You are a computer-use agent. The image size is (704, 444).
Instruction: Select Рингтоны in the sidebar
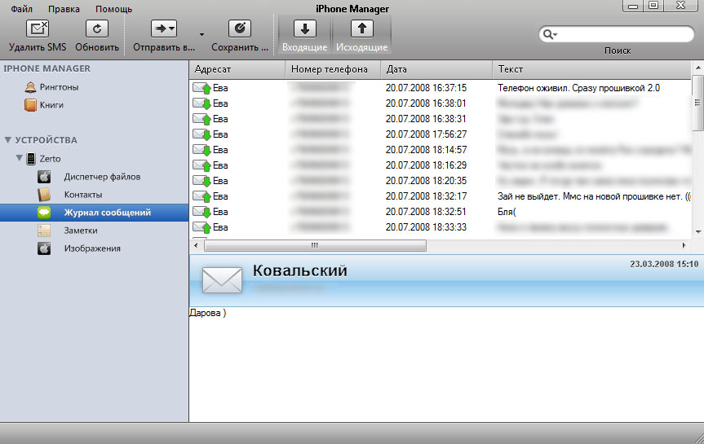[x=59, y=87]
